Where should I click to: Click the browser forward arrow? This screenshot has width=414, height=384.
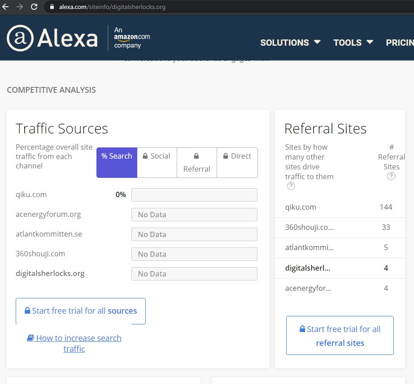pyautogui.click(x=20, y=7)
